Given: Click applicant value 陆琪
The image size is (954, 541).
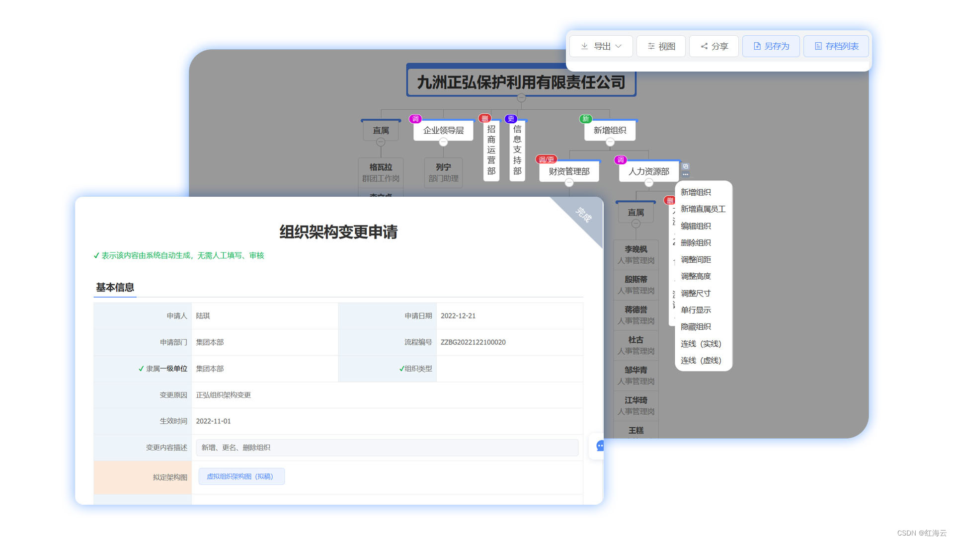Looking at the screenshot, I should [203, 316].
